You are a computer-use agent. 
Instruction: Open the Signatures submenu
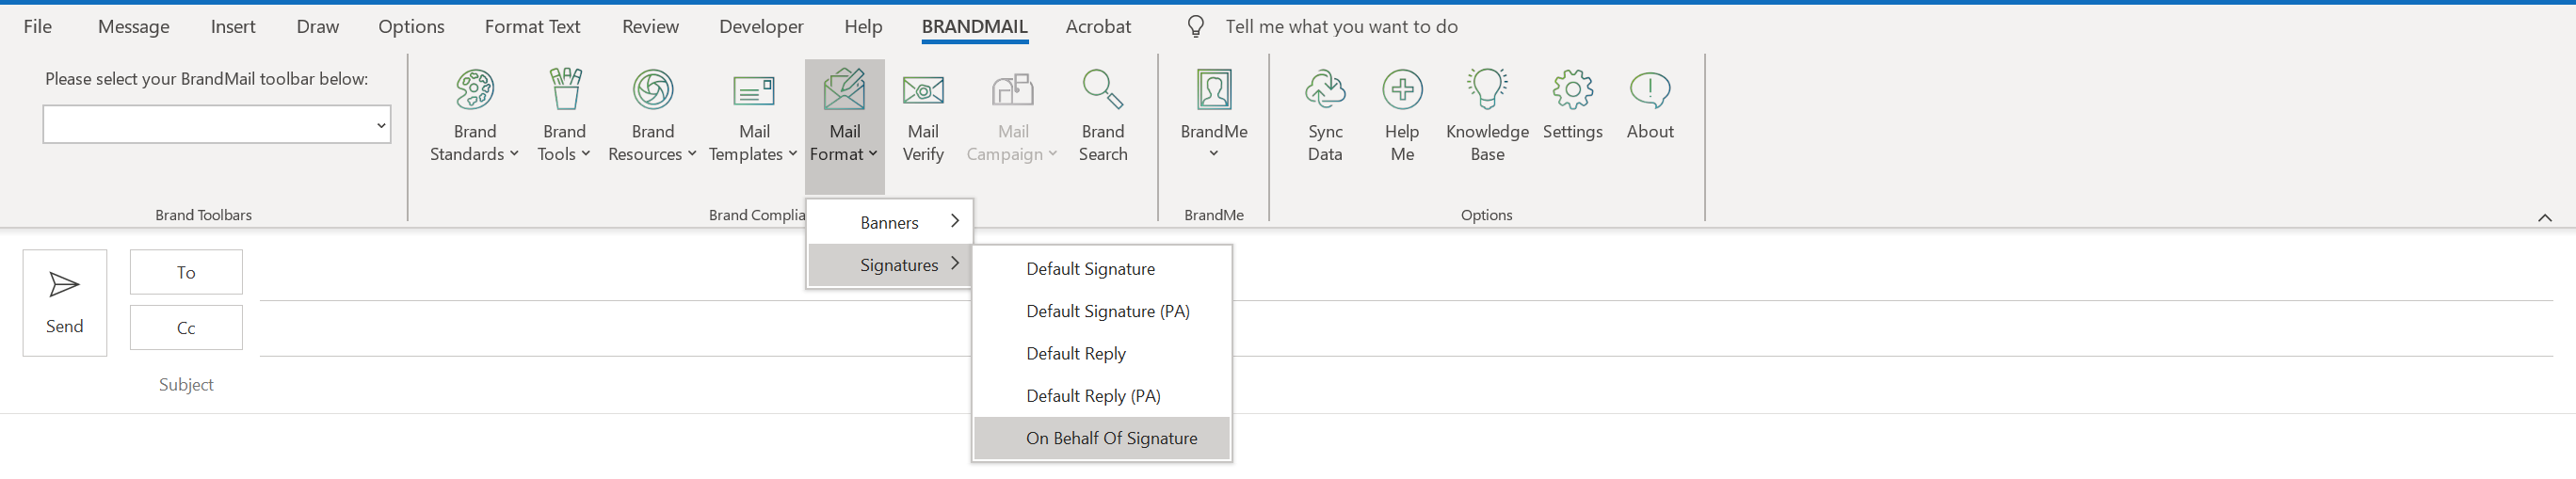[x=889, y=265]
